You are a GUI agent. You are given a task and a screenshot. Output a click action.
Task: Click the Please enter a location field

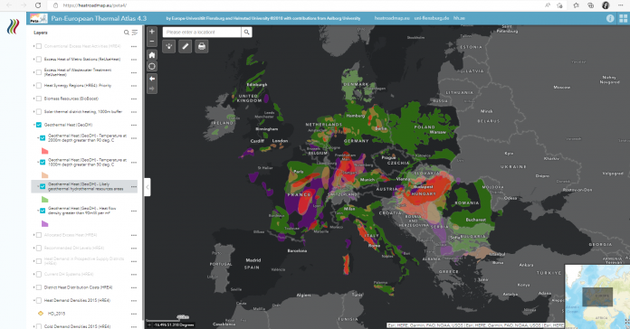202,33
